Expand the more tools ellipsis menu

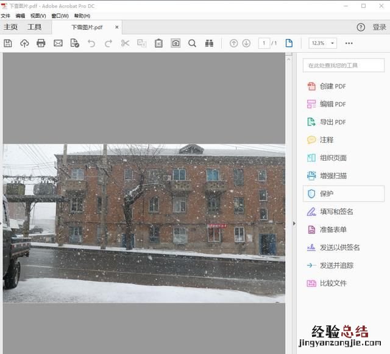349,43
